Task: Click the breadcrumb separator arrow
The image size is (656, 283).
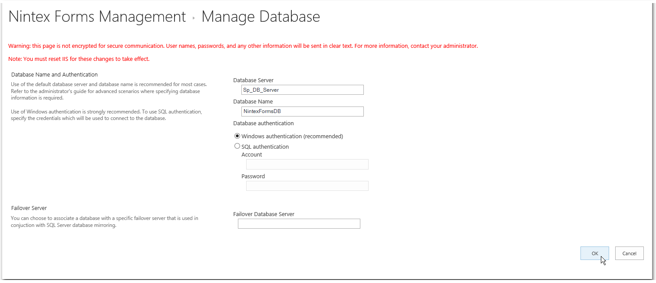Action: (x=194, y=18)
